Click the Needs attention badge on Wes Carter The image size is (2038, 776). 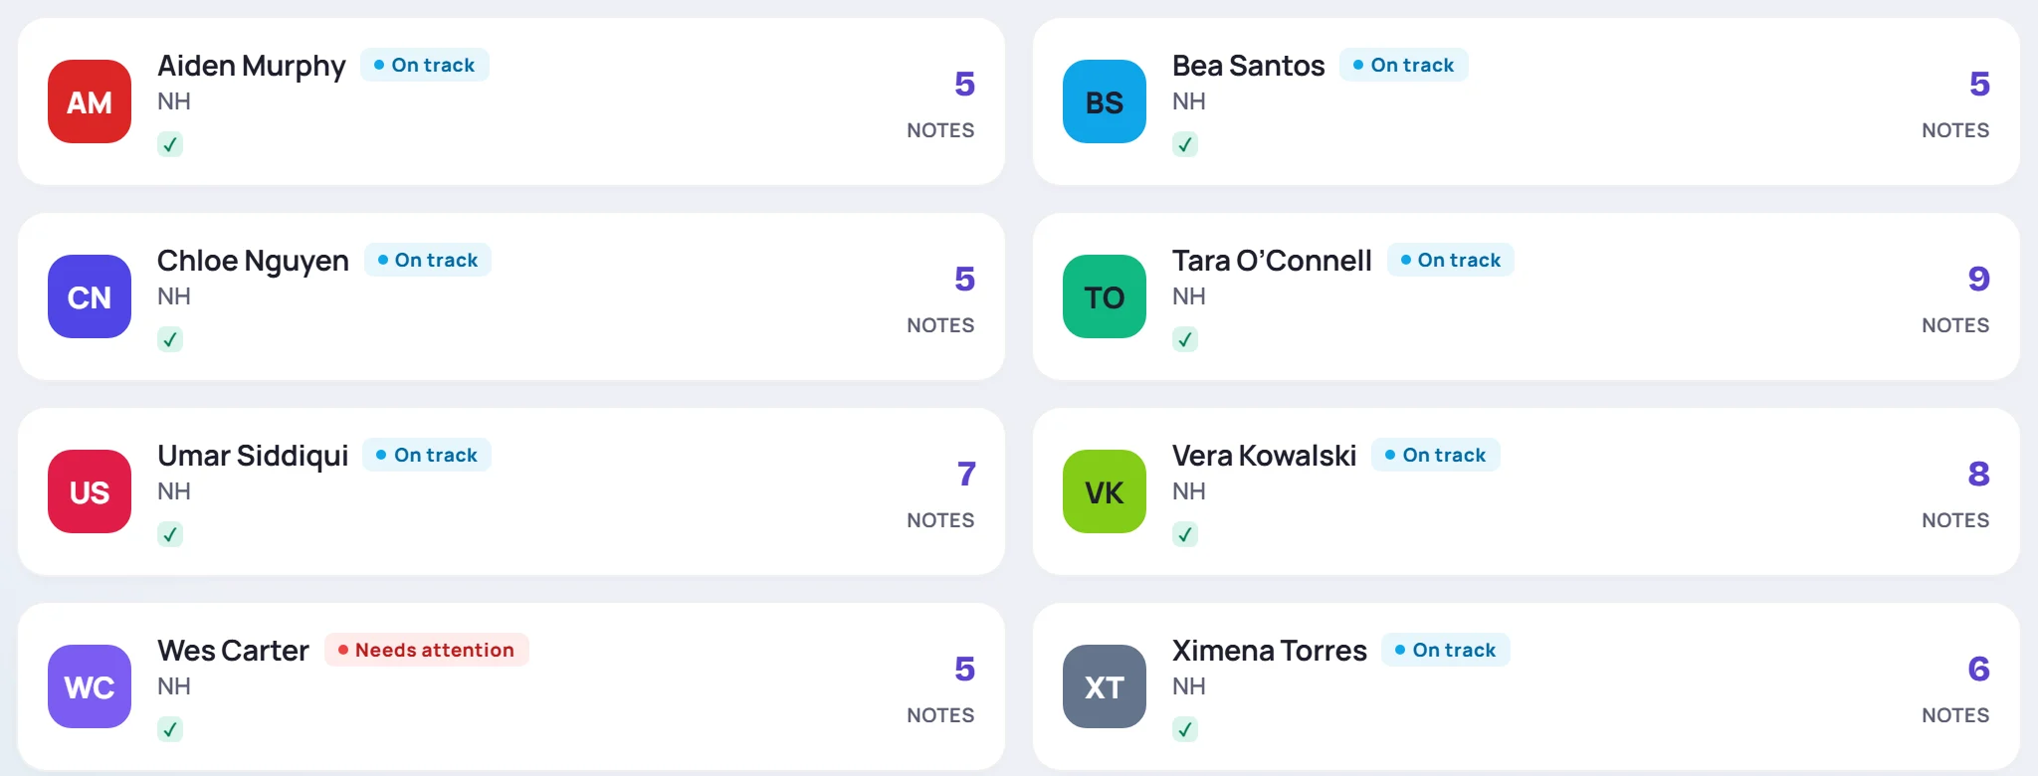[x=427, y=650]
